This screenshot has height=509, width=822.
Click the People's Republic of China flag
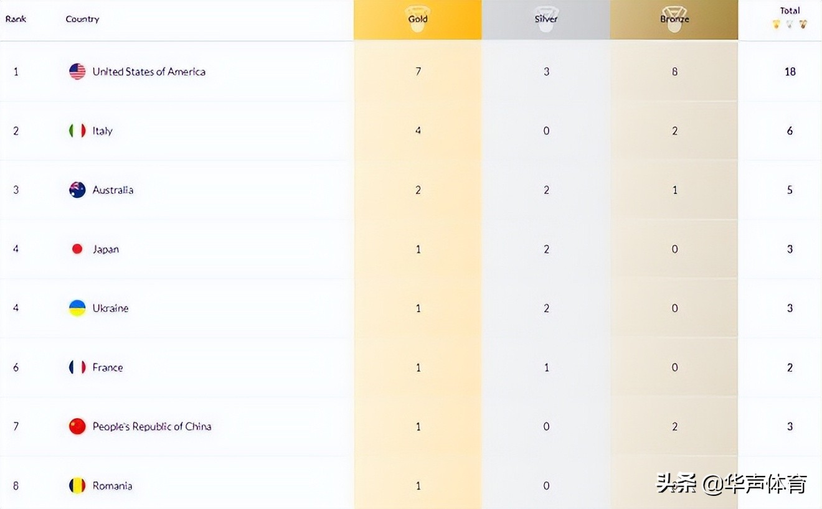(77, 426)
